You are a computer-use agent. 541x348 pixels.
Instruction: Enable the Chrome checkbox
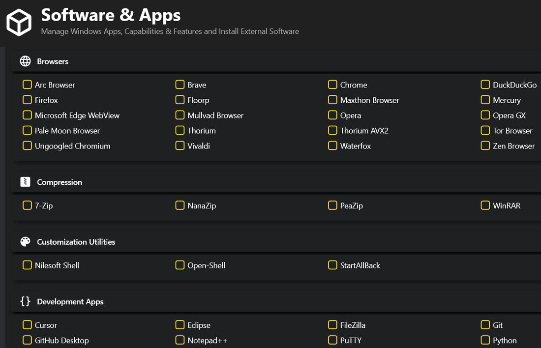(x=332, y=85)
